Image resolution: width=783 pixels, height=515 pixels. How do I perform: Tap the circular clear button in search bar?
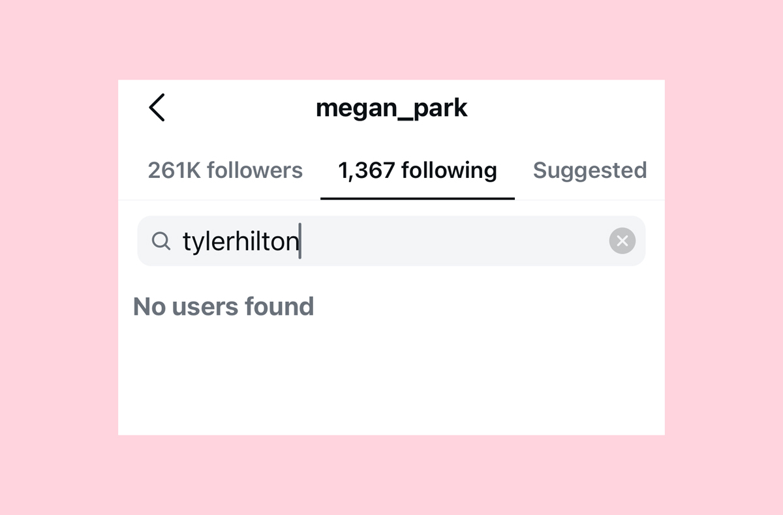tap(622, 241)
